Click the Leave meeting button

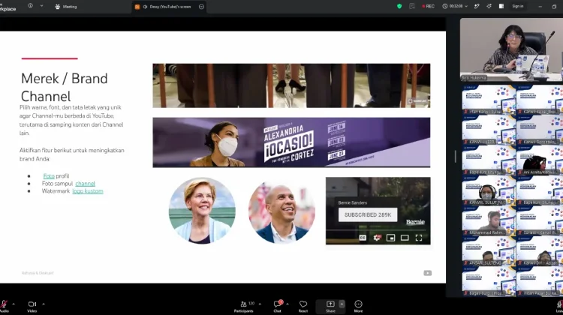559,306
